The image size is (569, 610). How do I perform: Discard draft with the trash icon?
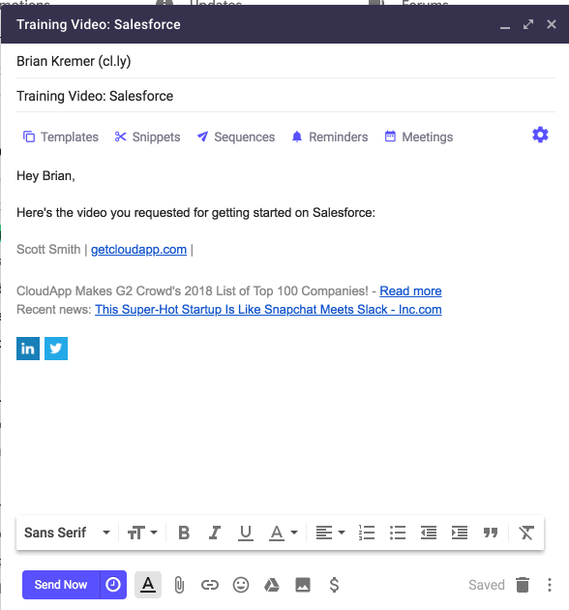pyautogui.click(x=523, y=585)
